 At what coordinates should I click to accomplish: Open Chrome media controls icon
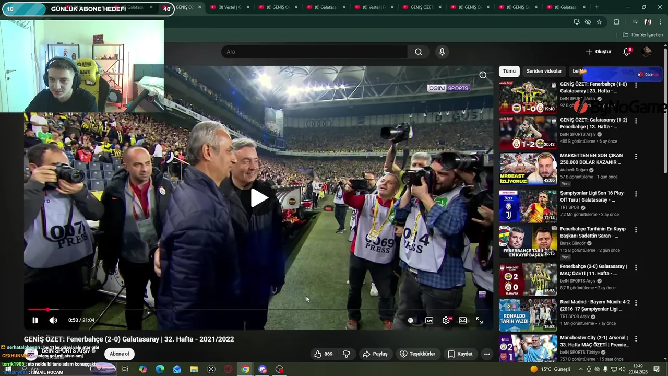[635, 22]
